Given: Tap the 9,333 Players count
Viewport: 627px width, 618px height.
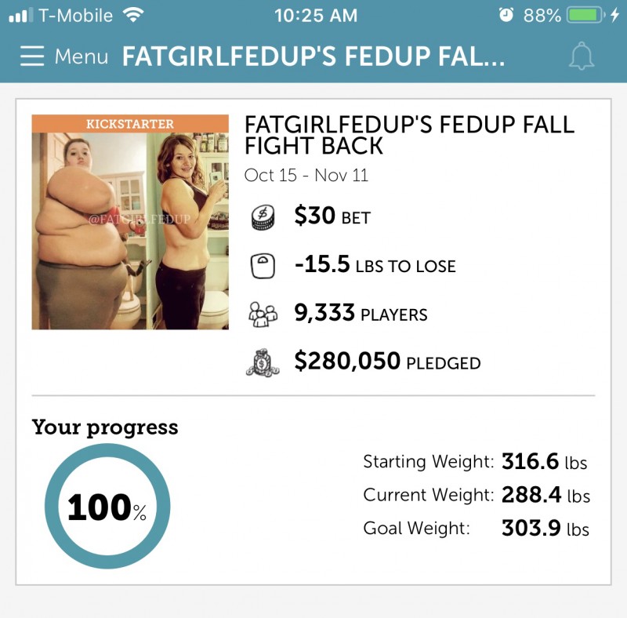Looking at the screenshot, I should 361,314.
